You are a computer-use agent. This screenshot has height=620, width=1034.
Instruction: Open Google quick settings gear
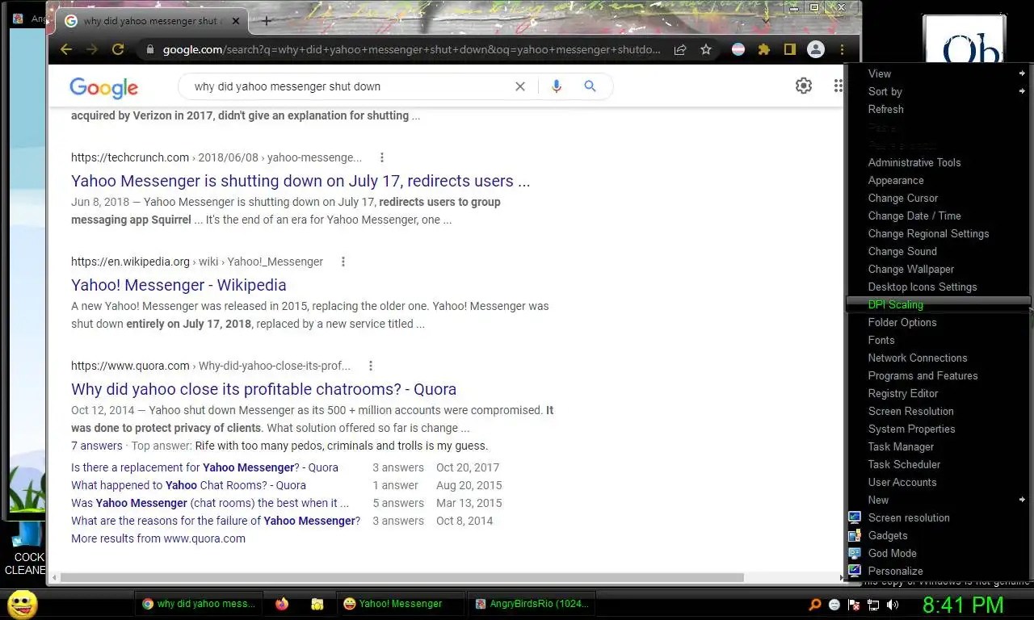(x=803, y=86)
